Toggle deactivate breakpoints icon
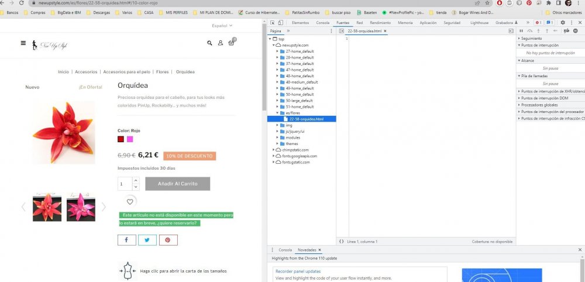Image resolution: width=585 pixels, height=282 pixels. (566, 31)
